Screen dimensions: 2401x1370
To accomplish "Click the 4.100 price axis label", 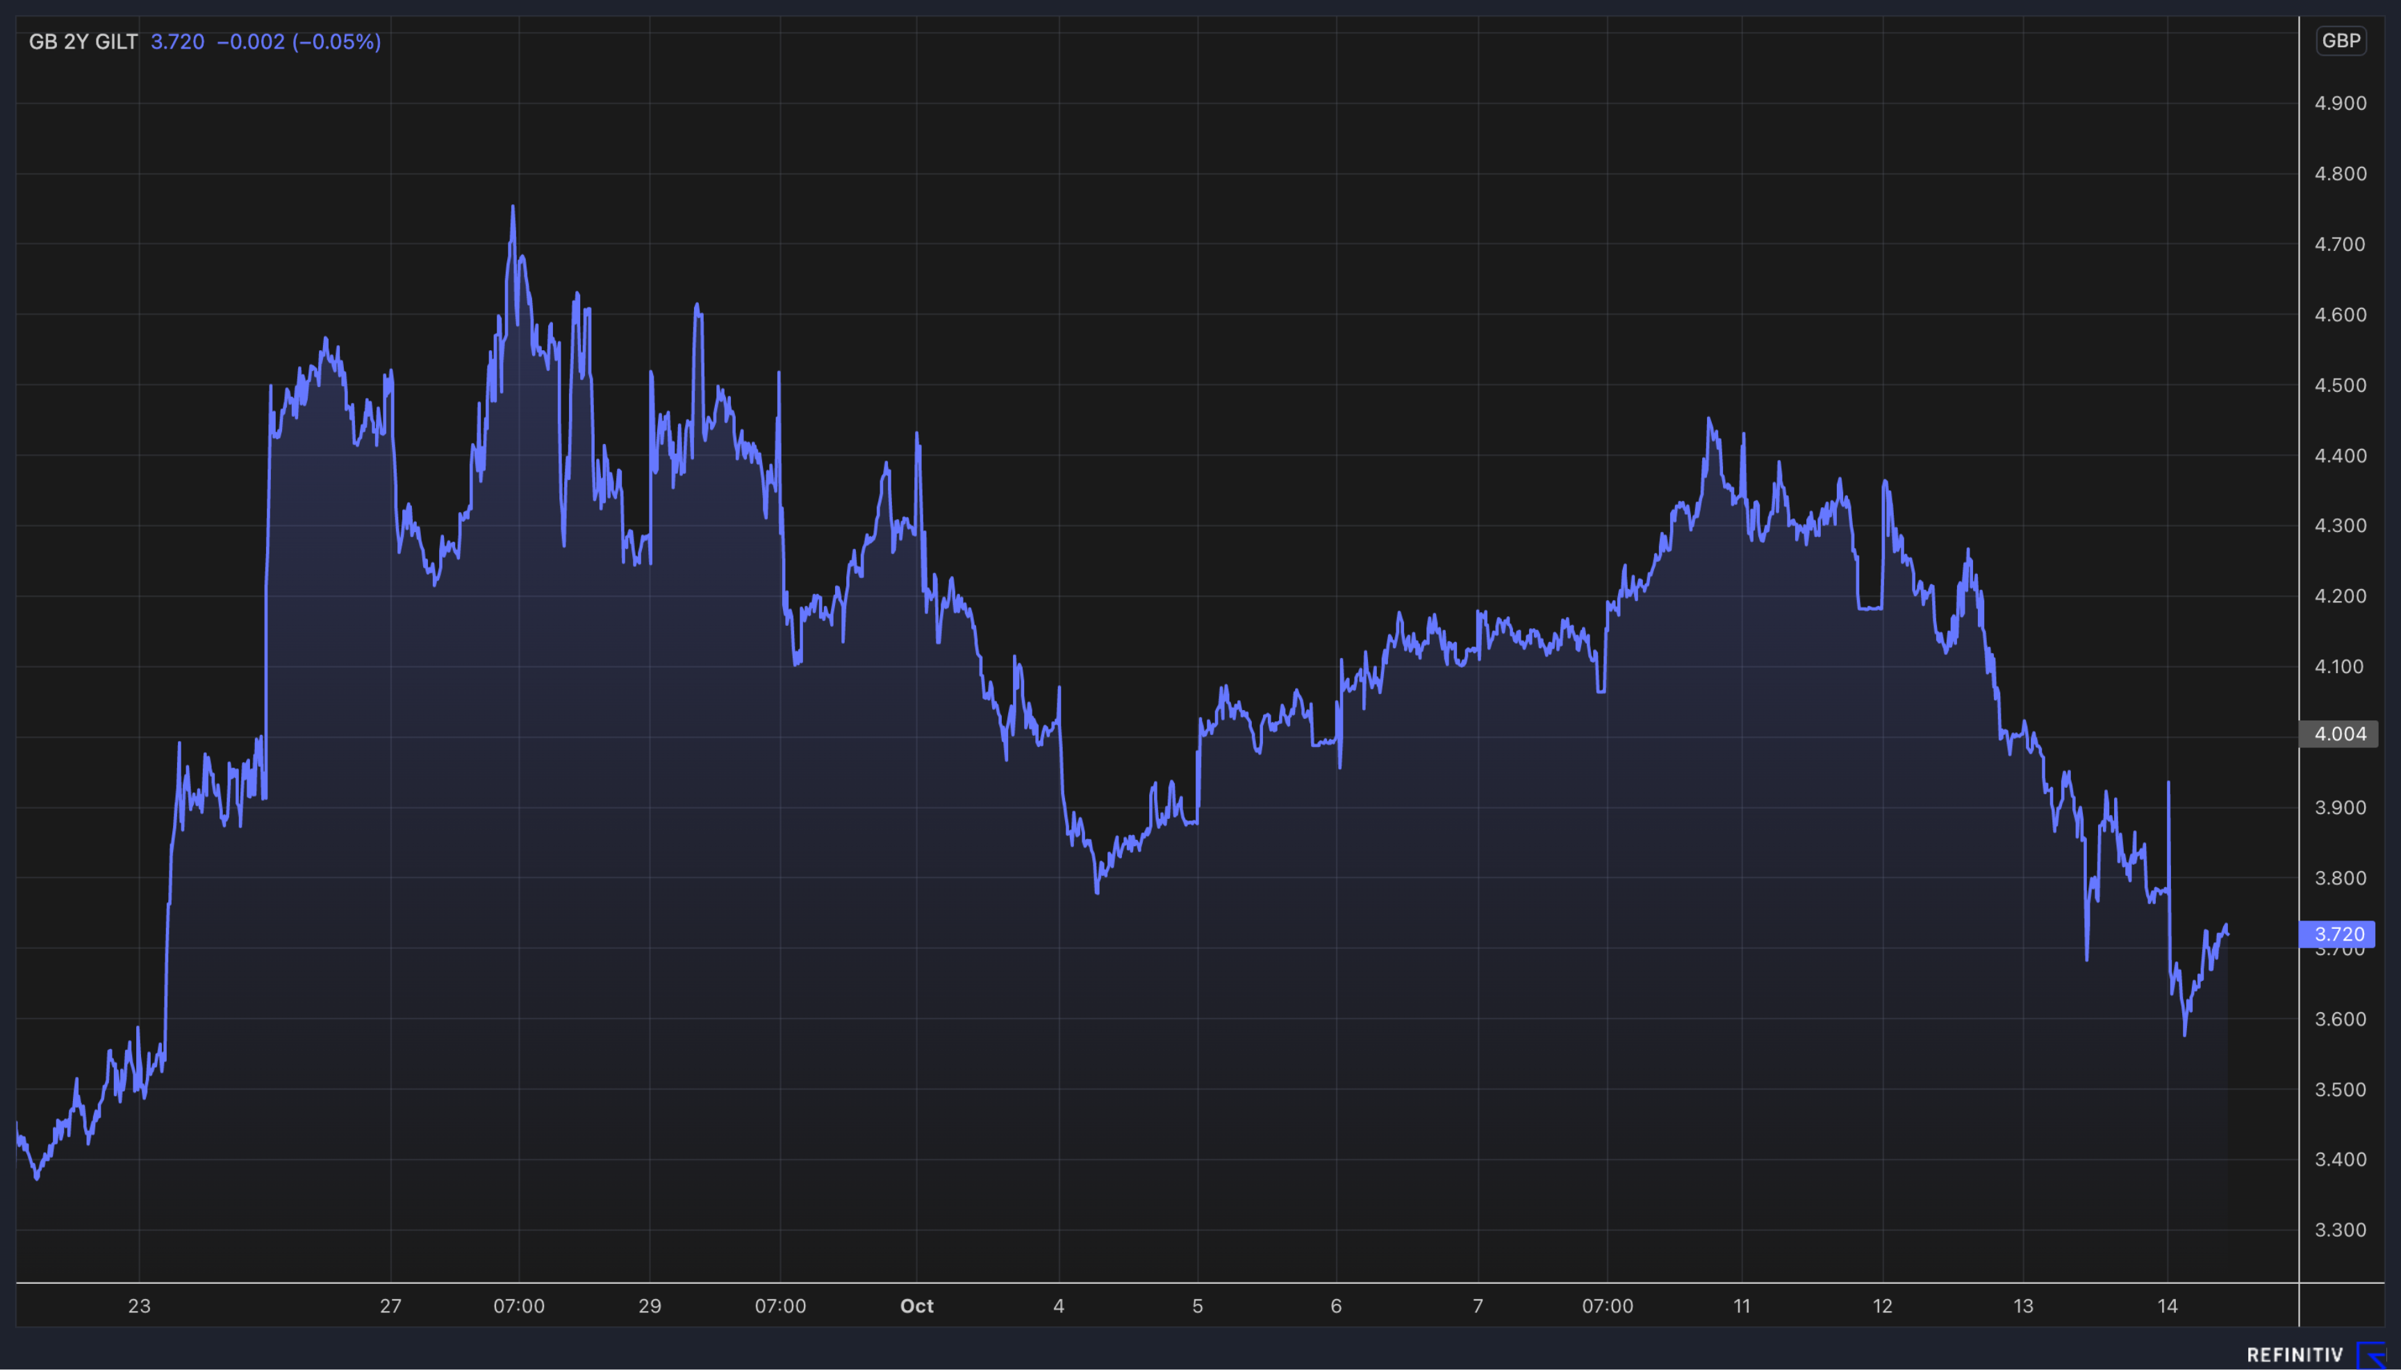I will [2341, 667].
